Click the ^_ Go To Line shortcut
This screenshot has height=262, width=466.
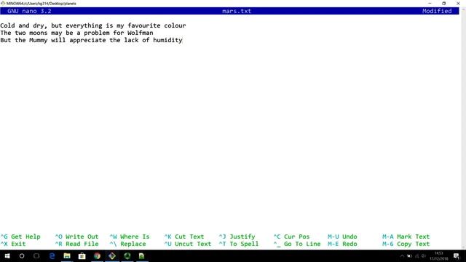tap(297, 244)
